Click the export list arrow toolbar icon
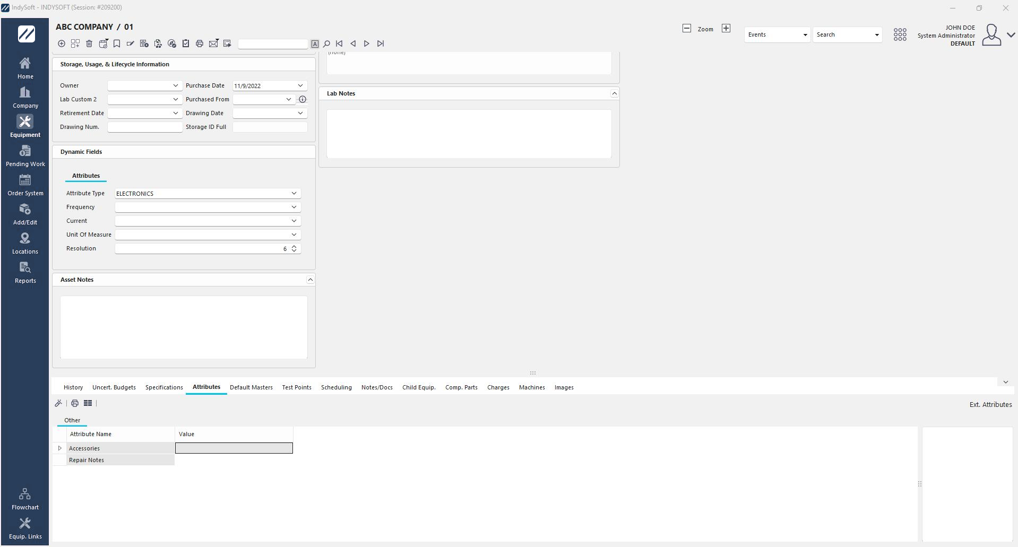1018x547 pixels. pyautogui.click(x=227, y=44)
